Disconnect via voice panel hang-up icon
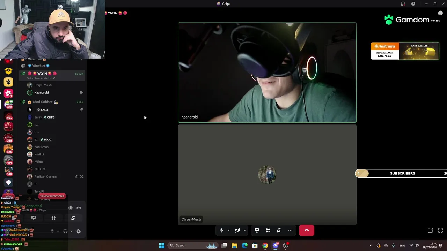Image resolution: width=447 pixels, height=251 pixels. (x=79, y=208)
